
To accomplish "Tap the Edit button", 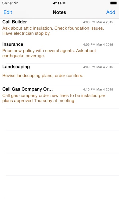I will click(8, 12).
